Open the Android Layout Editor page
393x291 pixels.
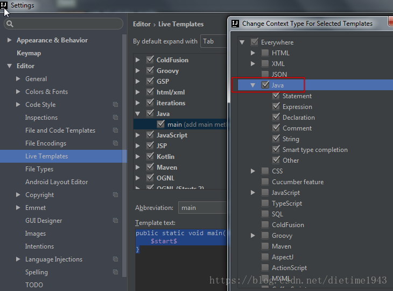[57, 182]
